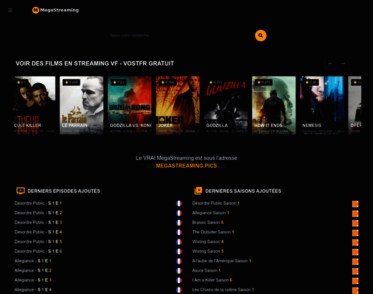Viewport: 373px width, 294px height.
Task: Open Les Chiens de la colline Saison 1
Action: point(223,290)
